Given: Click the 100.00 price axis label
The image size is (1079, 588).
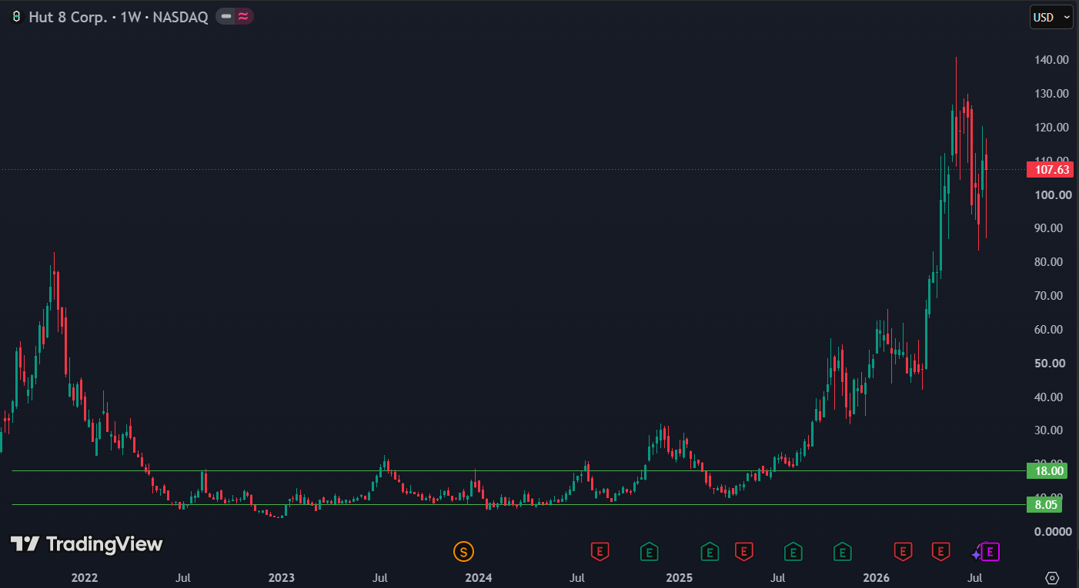Looking at the screenshot, I should 1051,195.
